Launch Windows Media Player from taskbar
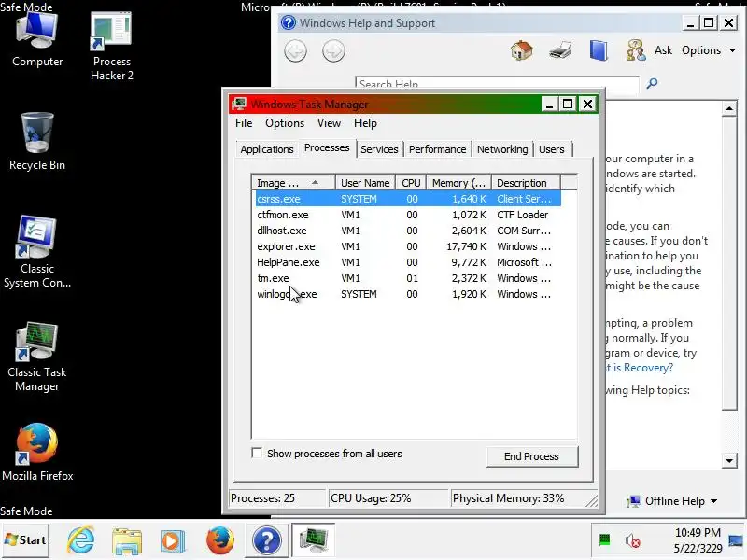Viewport: 747px width, 560px height. pos(173,541)
